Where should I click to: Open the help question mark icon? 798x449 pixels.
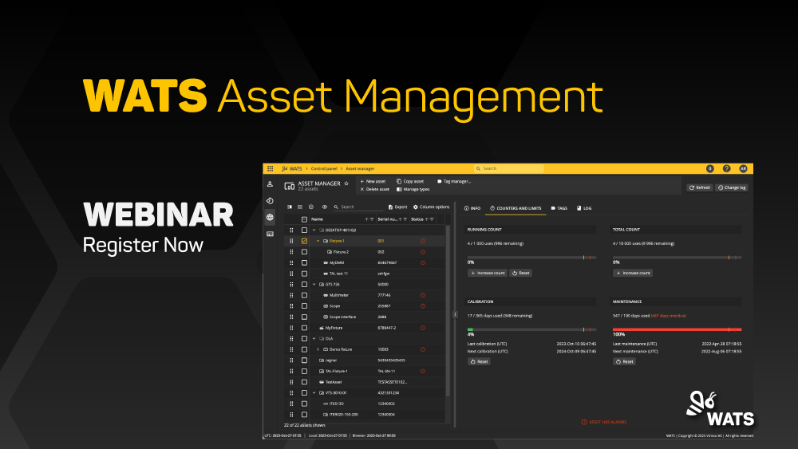point(727,169)
